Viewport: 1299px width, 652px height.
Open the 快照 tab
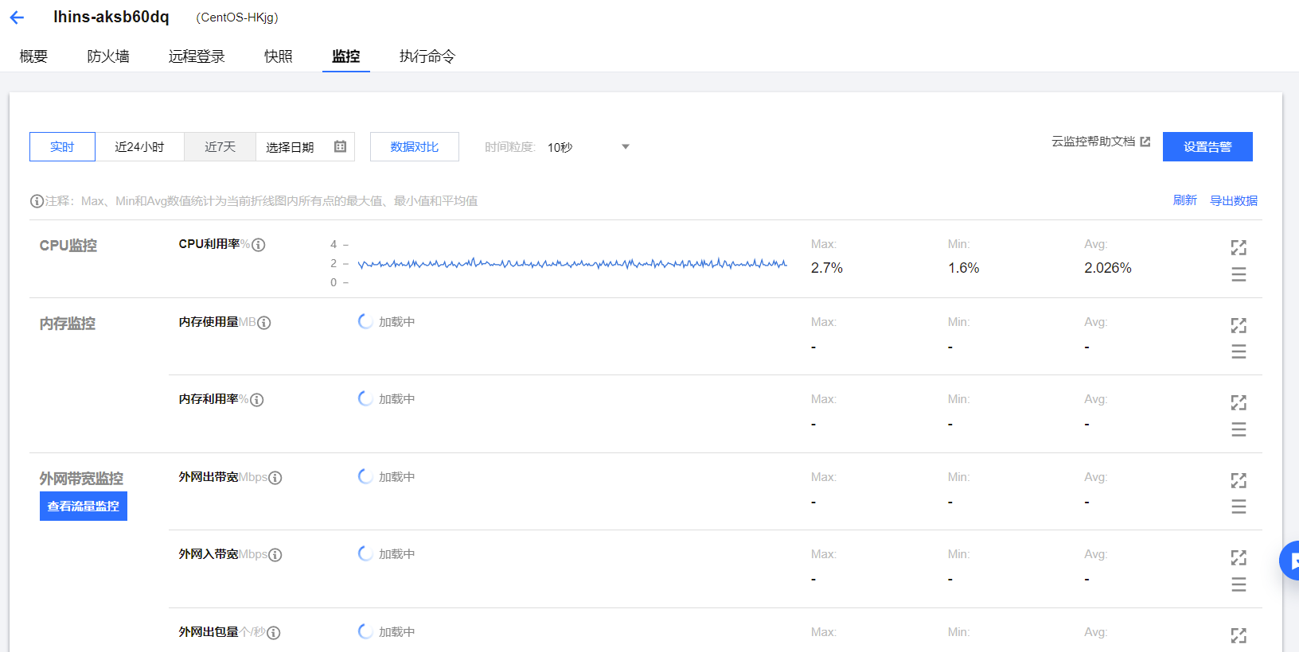click(x=279, y=56)
